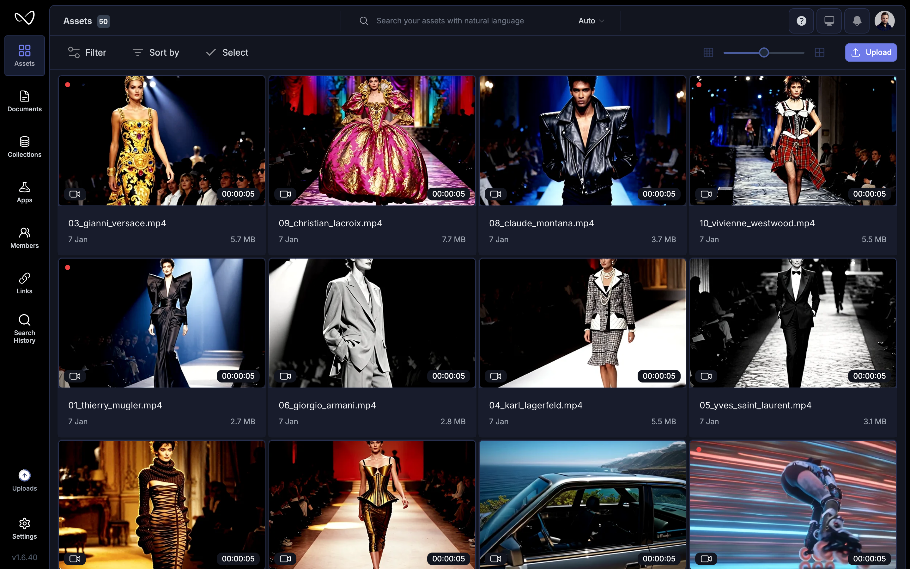Open the Collections panel in the sidebar
This screenshot has width=910, height=569.
pos(24,147)
